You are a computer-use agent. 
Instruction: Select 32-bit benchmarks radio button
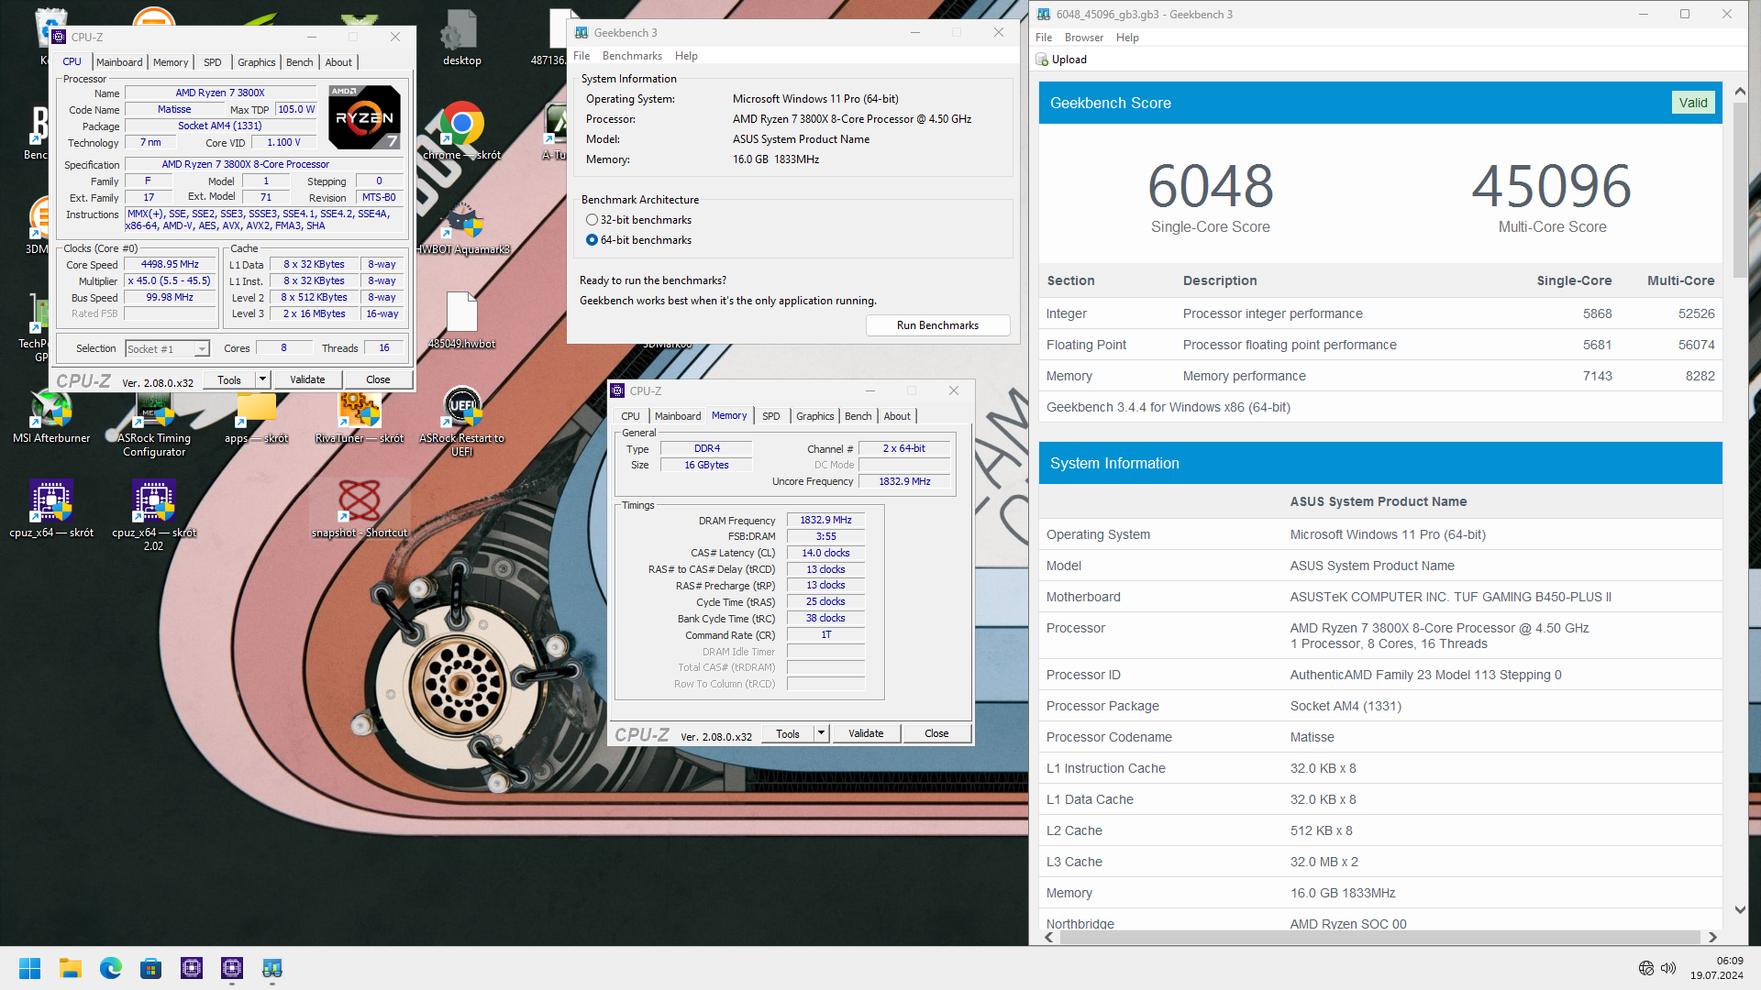point(592,220)
